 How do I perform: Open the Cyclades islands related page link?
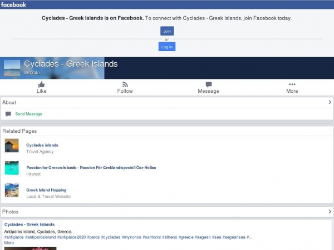(x=42, y=145)
